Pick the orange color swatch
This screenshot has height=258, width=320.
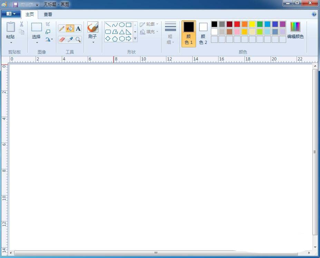coord(244,24)
